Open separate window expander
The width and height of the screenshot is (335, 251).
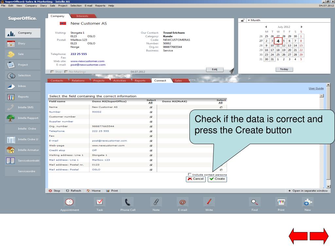coord(308,191)
